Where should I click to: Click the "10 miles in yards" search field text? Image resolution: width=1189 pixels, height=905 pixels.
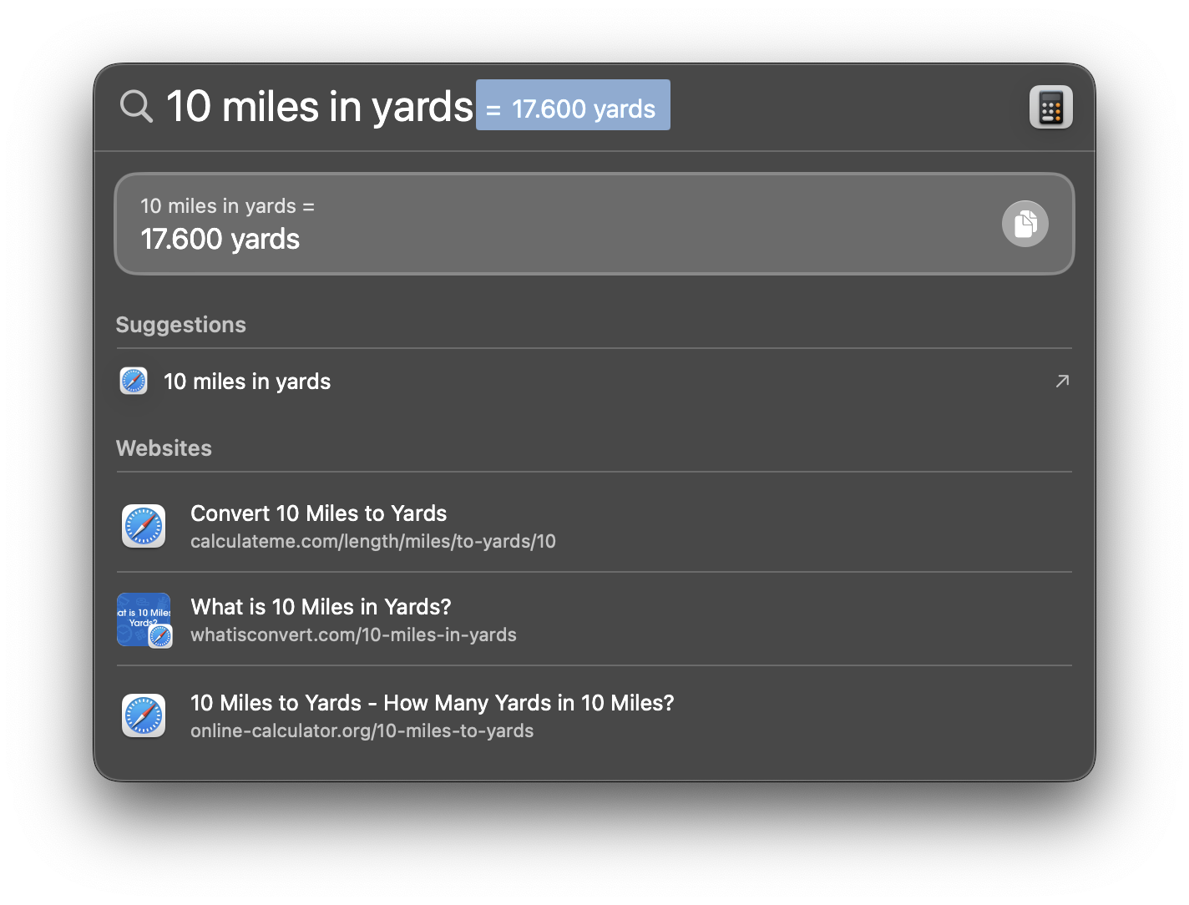point(320,107)
